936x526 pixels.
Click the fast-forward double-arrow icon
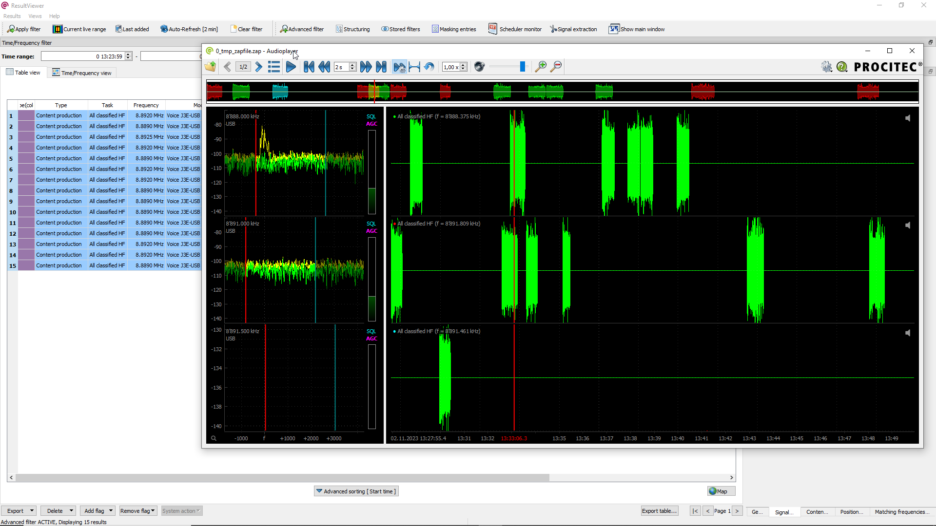pyautogui.click(x=366, y=67)
